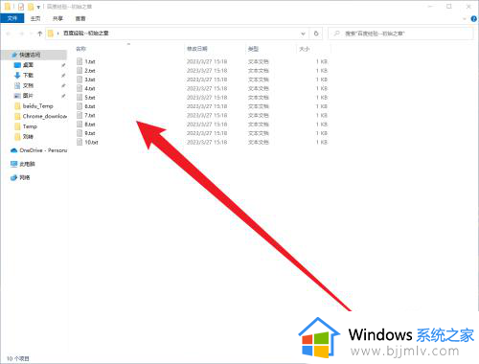The height and width of the screenshot is (364, 479).
Task: Sort by the 类型 column header
Action: [253, 49]
